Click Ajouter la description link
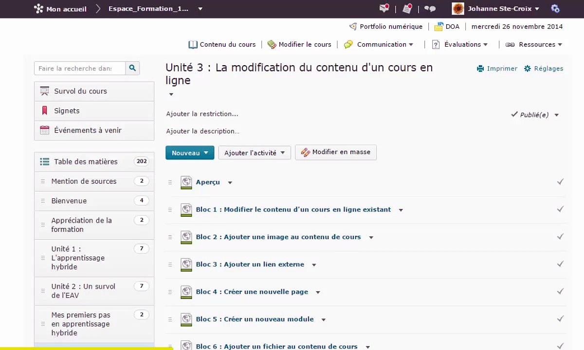This screenshot has height=350, width=584. pos(202,131)
